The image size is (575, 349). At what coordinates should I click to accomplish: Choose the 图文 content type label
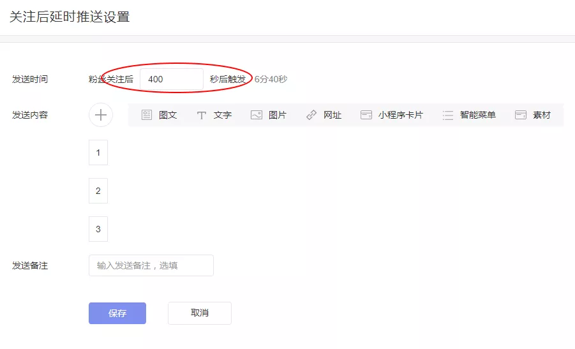pos(168,115)
